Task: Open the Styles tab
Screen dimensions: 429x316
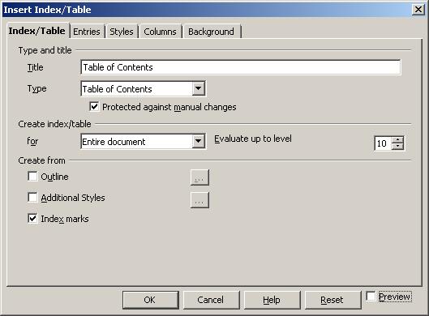Action: coord(122,32)
